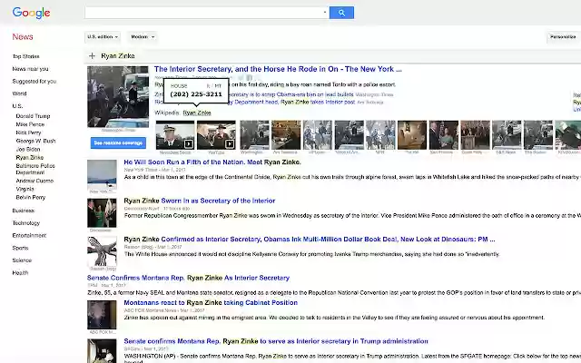Open World section in sidebar
The width and height of the screenshot is (581, 363).
coord(19,93)
